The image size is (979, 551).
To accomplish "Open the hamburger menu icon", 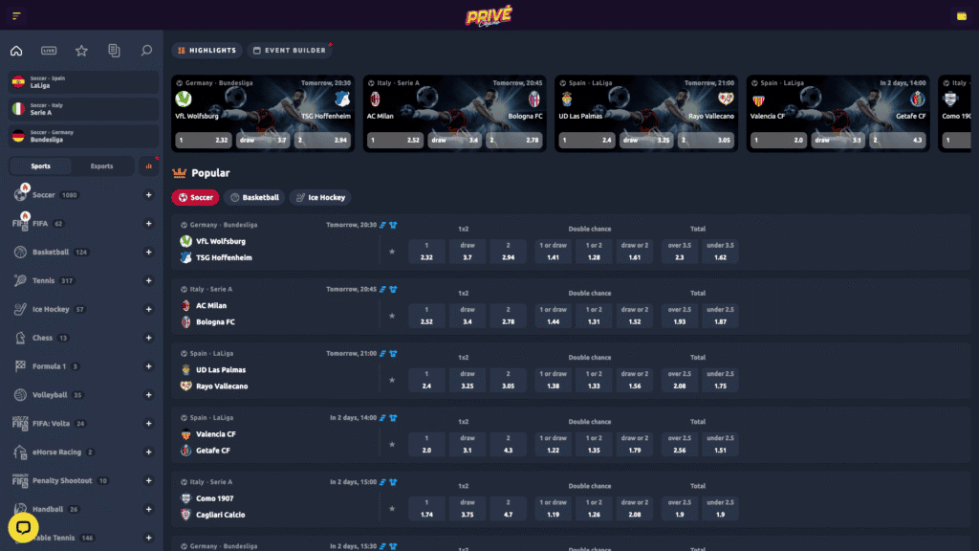I will pyautogui.click(x=16, y=15).
